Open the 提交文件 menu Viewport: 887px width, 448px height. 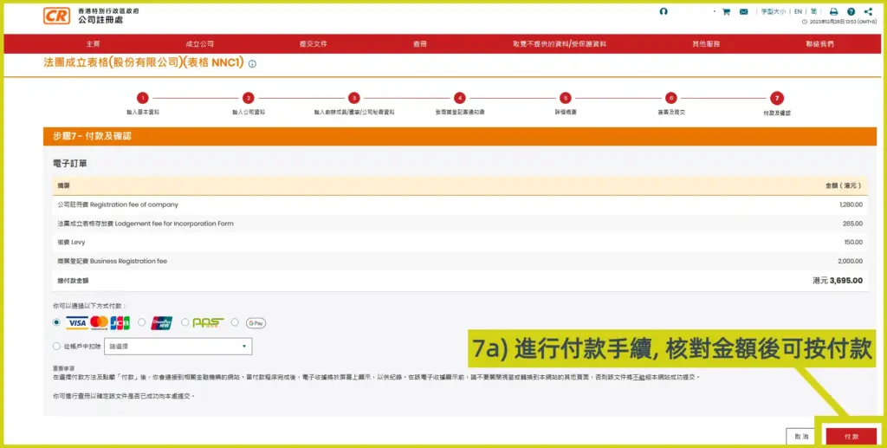(x=313, y=44)
